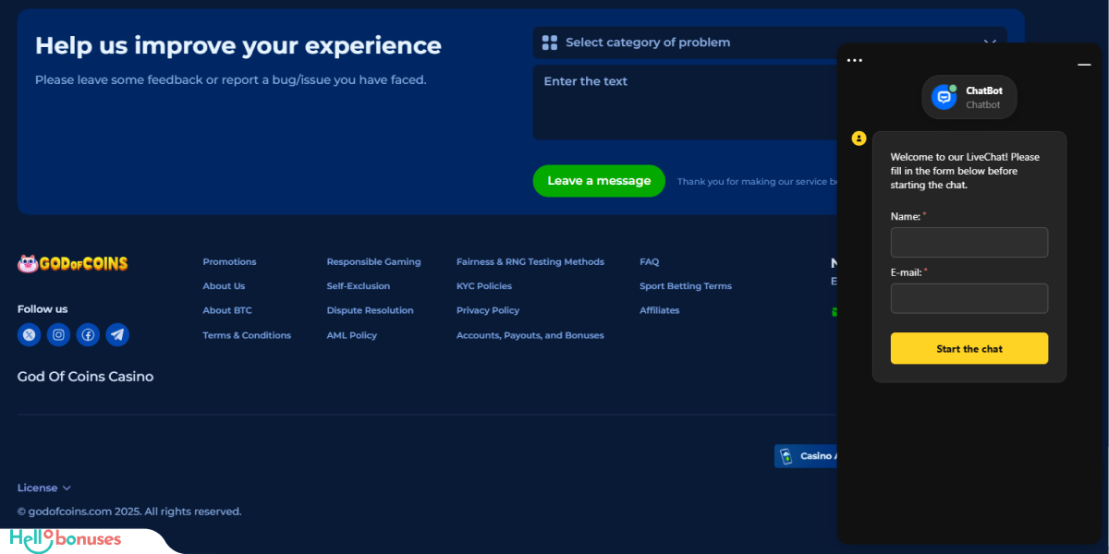
Task: Open Fairness & RNG Testing Methods link
Action: (x=530, y=262)
